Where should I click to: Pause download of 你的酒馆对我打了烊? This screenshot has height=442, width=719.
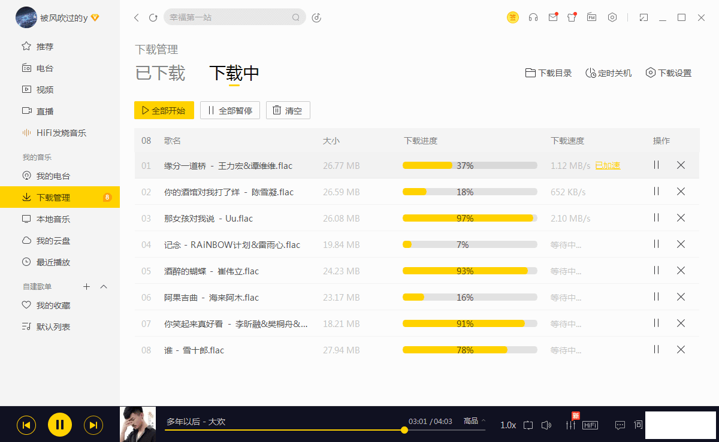(x=656, y=192)
